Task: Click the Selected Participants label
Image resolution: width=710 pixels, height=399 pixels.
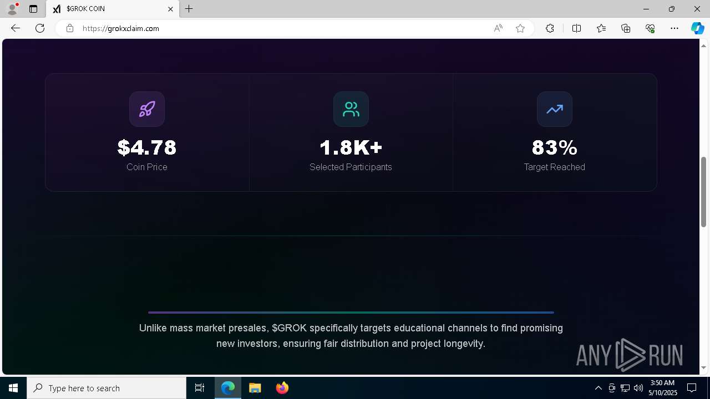Action: point(351,167)
